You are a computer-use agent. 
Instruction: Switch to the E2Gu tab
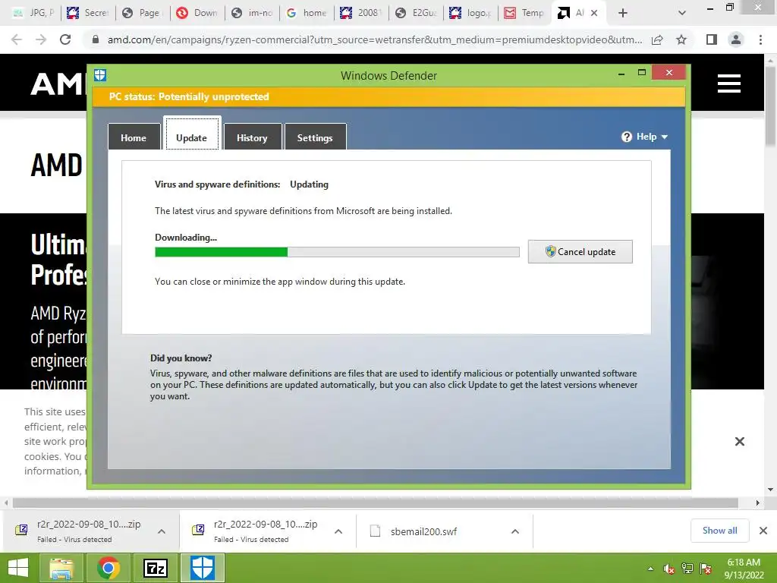coord(417,13)
